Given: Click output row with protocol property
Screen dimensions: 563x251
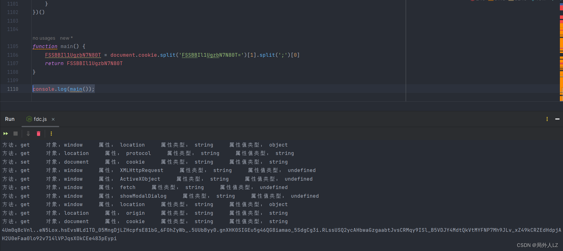Looking at the screenshot, I should 148,153.
